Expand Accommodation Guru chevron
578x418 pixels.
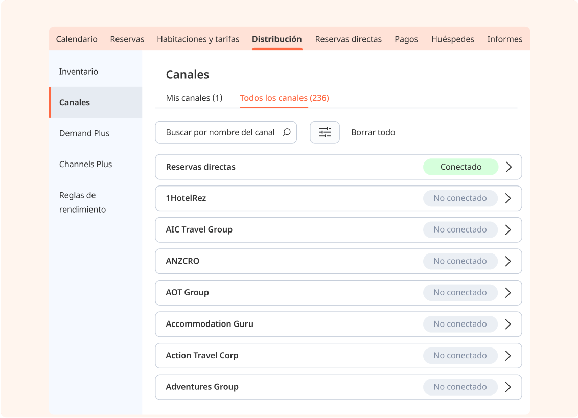[508, 324]
